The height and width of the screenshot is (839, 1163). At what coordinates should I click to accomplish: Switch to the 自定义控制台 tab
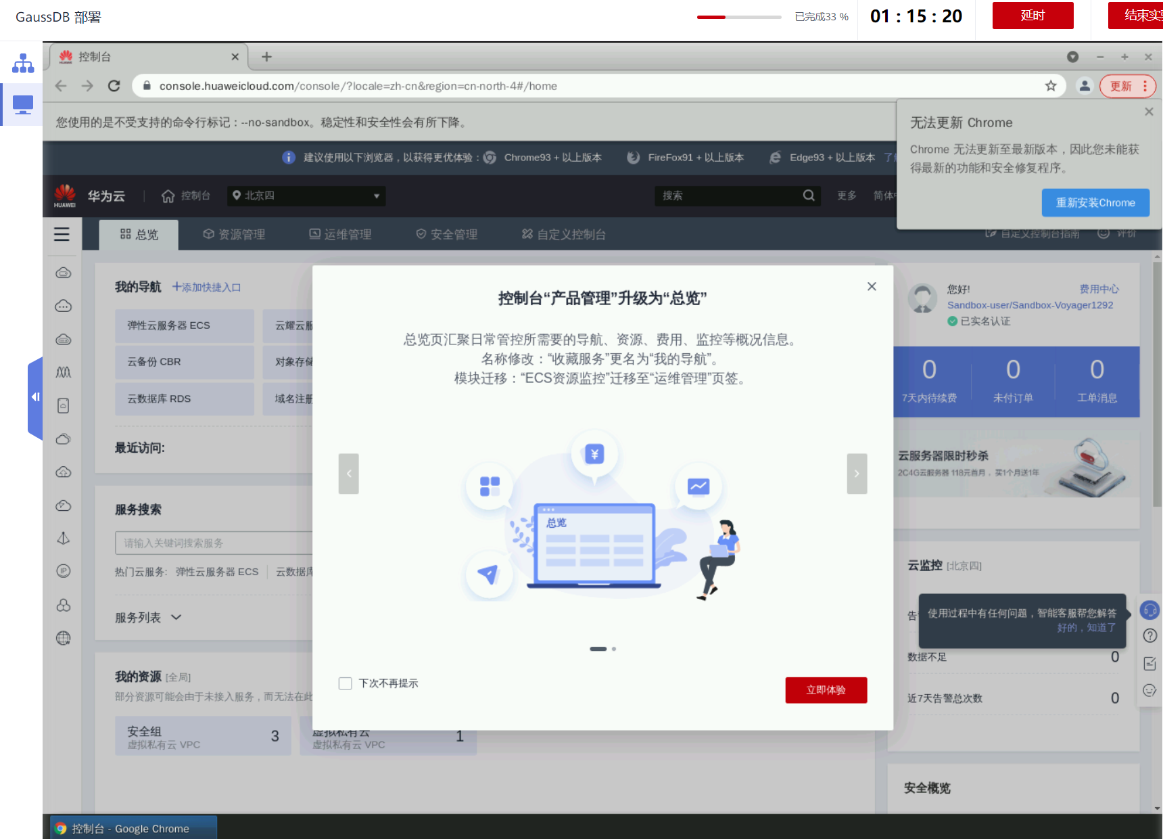click(563, 234)
